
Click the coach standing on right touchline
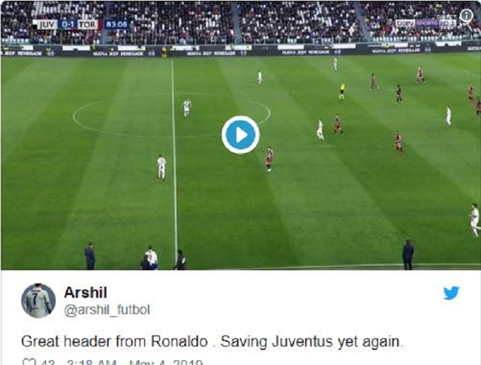click(x=407, y=255)
